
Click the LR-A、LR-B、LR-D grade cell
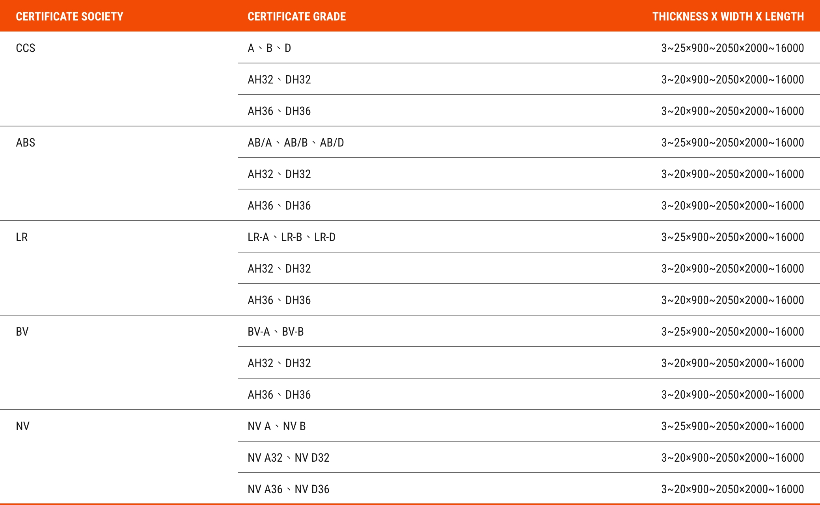[291, 237]
